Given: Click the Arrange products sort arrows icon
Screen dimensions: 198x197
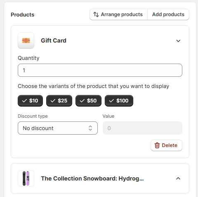Looking at the screenshot, I should pyautogui.click(x=96, y=14).
